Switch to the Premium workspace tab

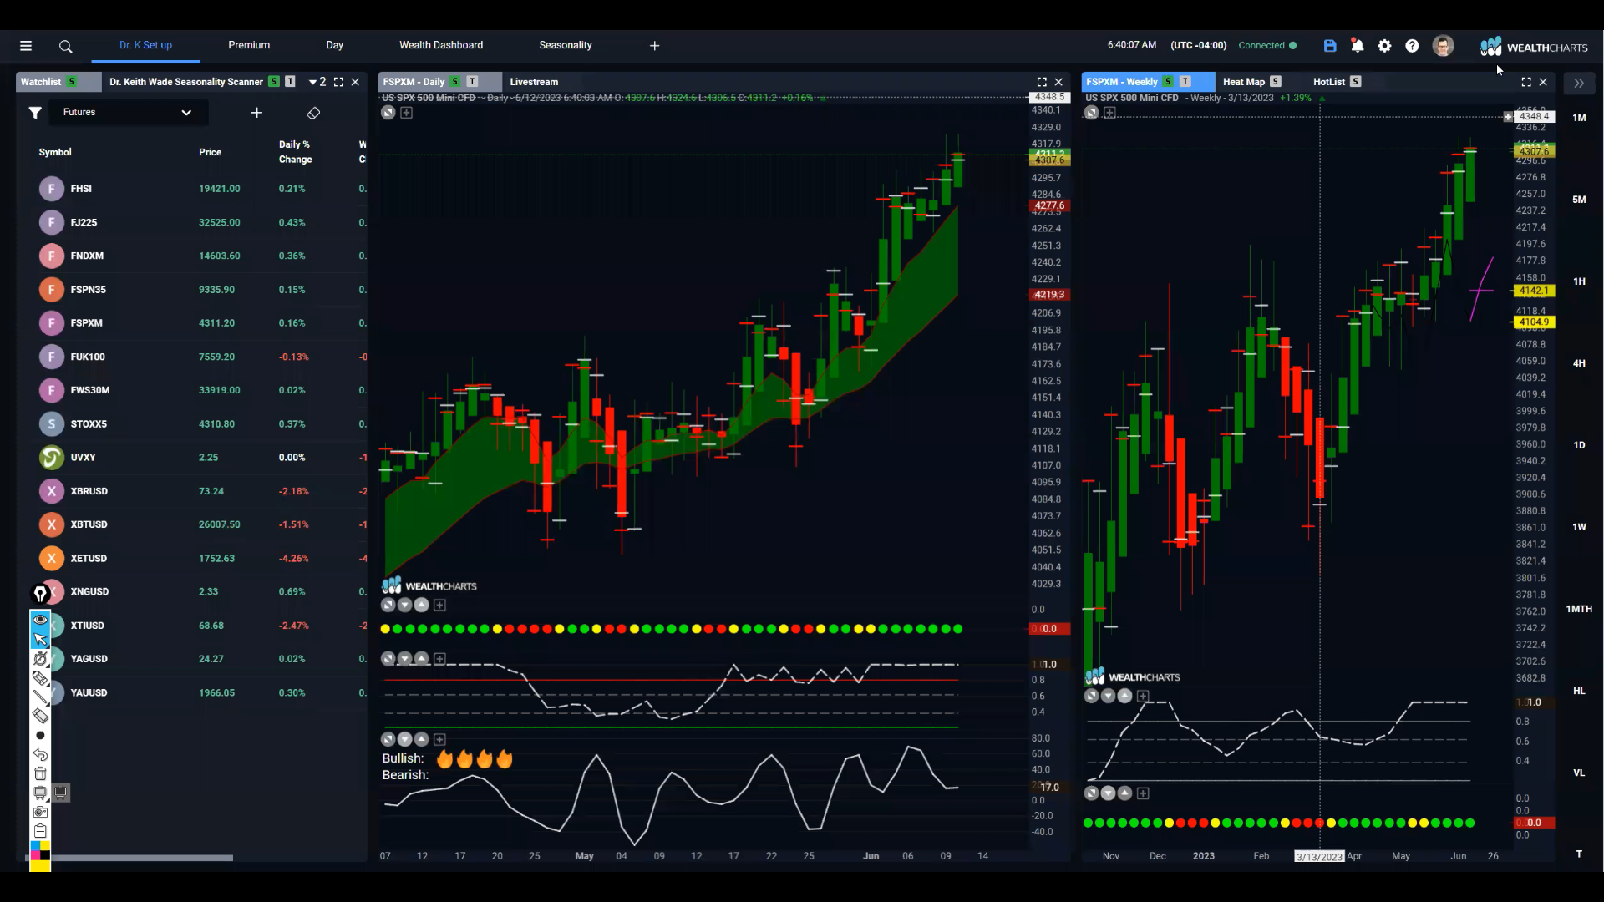[249, 45]
